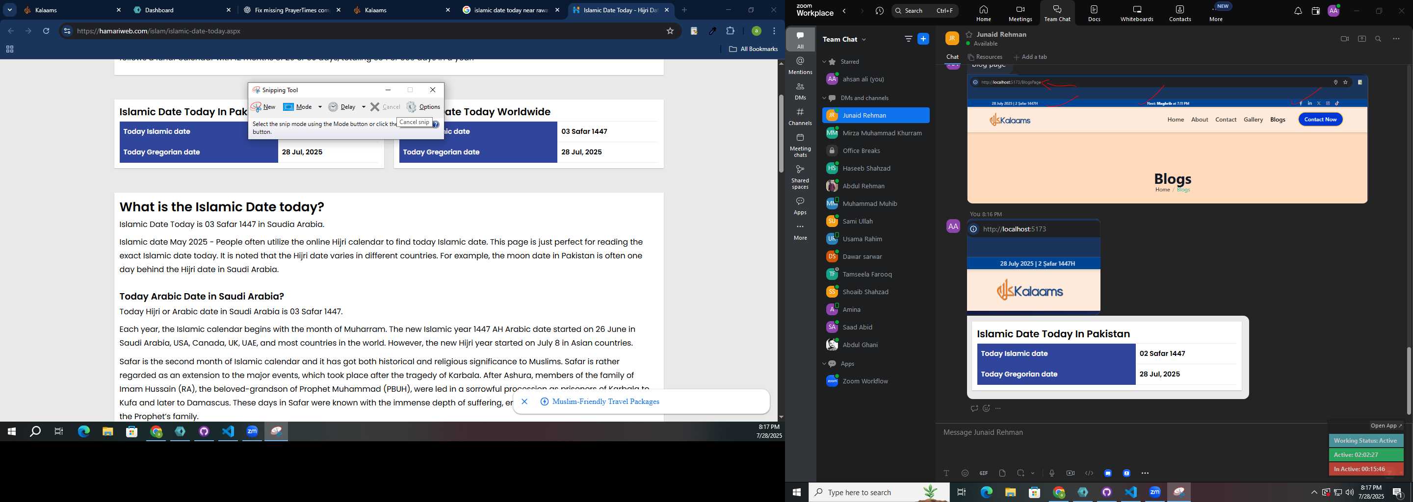1413x502 pixels.
Task: Record video message in composer
Action: (1070, 473)
